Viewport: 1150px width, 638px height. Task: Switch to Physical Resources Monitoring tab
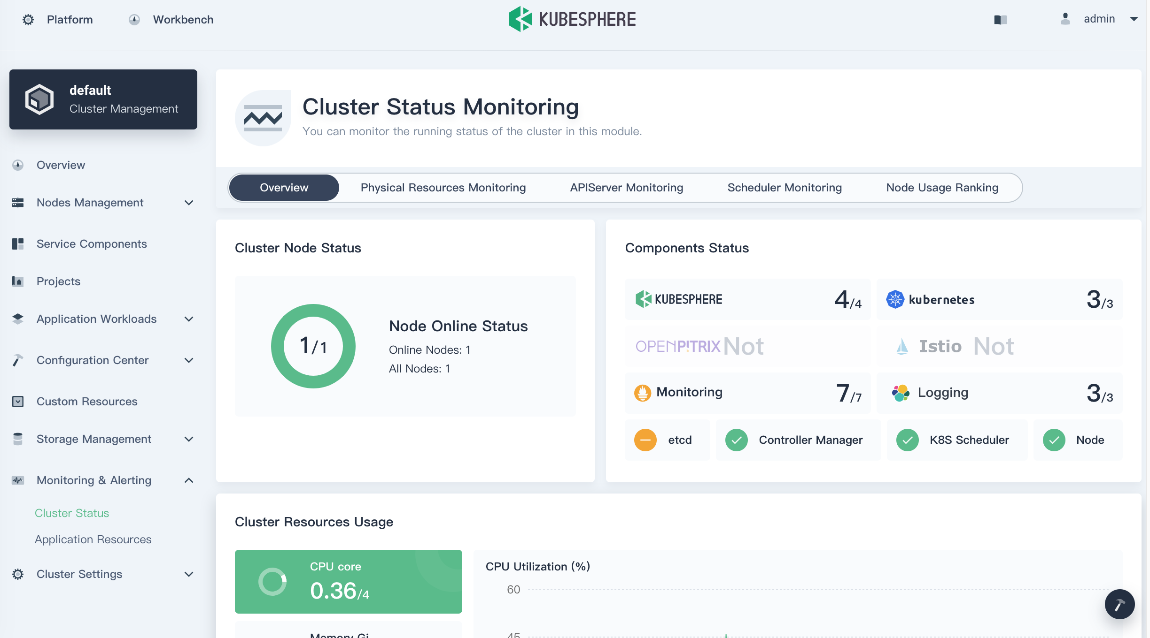click(x=443, y=188)
